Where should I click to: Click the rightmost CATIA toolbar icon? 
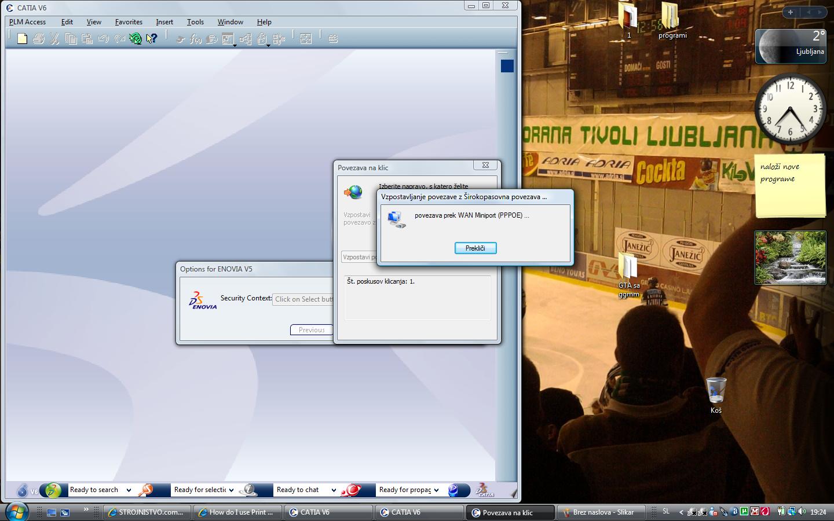(333, 39)
